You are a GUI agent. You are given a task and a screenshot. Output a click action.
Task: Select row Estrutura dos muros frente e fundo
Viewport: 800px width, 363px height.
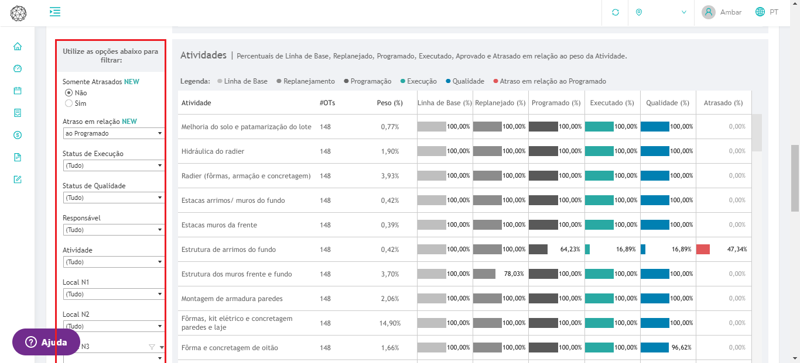465,274
